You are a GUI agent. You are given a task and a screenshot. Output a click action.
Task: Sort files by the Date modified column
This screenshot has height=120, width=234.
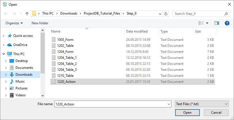click(x=137, y=31)
